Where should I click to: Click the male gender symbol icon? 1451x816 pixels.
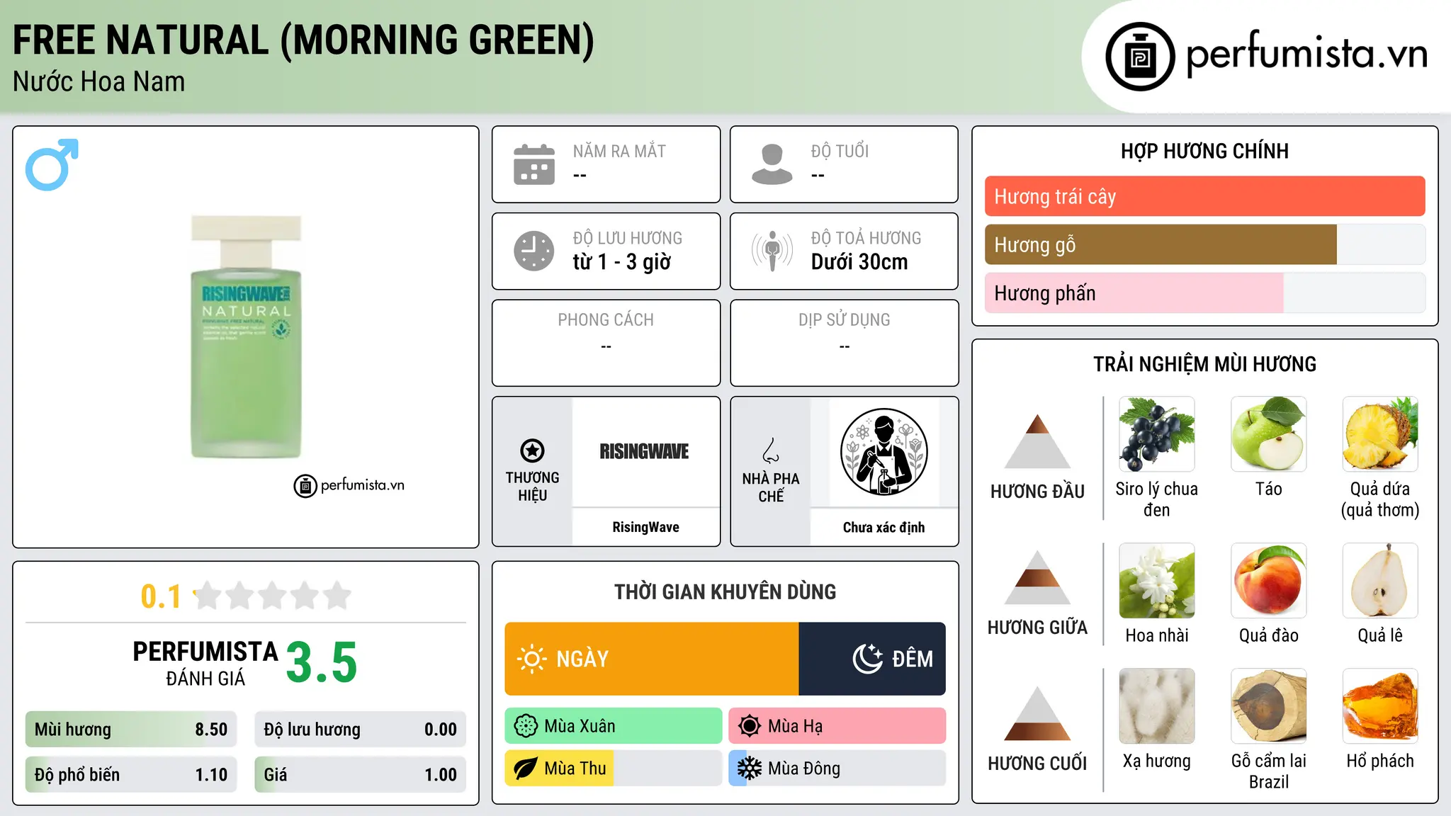52,165
